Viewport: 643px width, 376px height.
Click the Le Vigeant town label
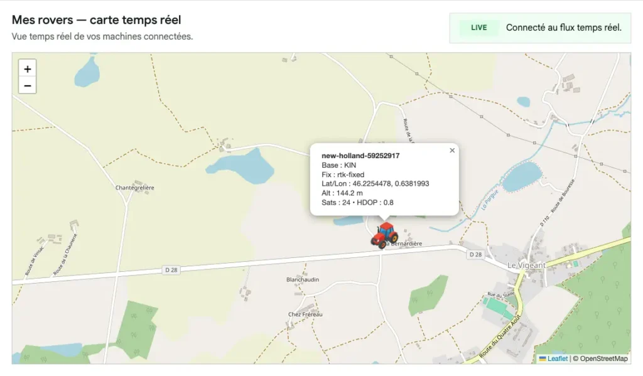point(526,266)
